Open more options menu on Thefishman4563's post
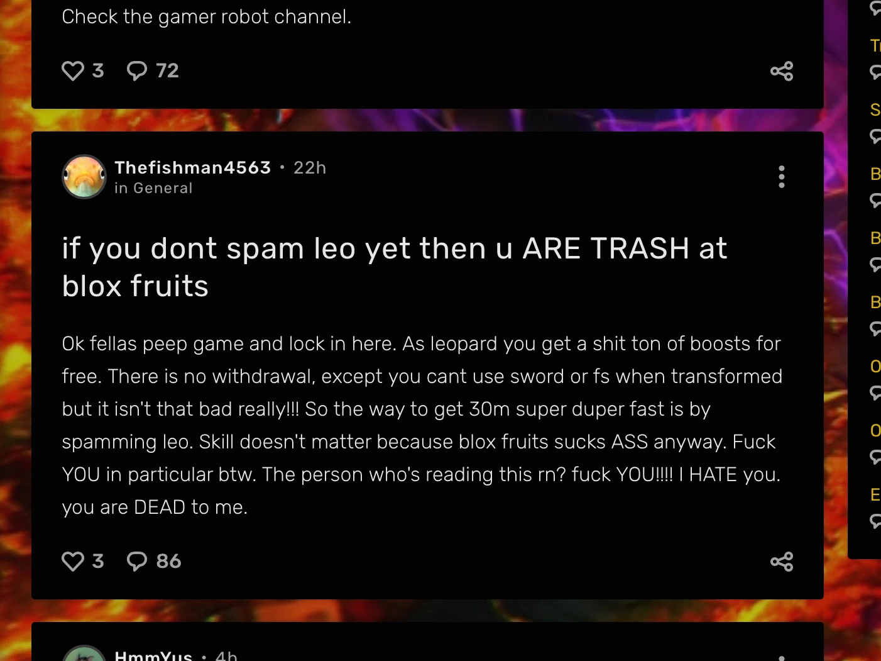The height and width of the screenshot is (661, 881). point(782,177)
